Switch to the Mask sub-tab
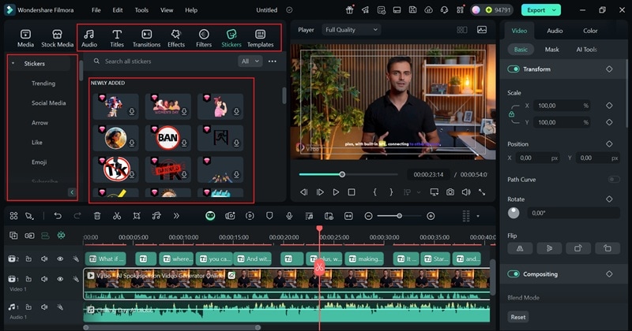 [x=551, y=50]
